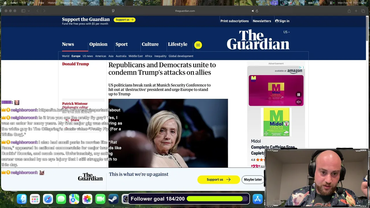
Task: Open Global development subsection link
Action: tap(181, 56)
